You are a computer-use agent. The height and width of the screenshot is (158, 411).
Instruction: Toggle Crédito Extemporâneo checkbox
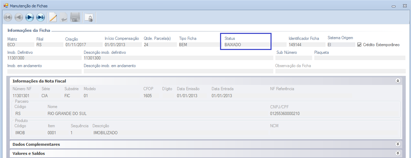tap(359, 45)
